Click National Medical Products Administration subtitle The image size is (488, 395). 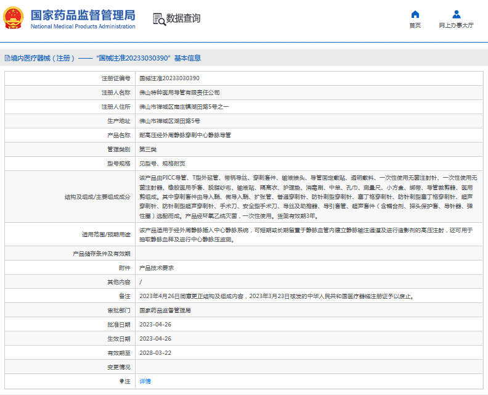83,27
